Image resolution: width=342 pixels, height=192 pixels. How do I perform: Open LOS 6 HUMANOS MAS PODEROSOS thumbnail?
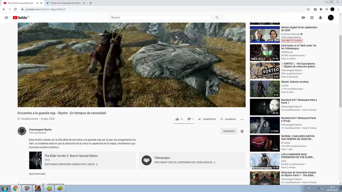click(x=265, y=161)
